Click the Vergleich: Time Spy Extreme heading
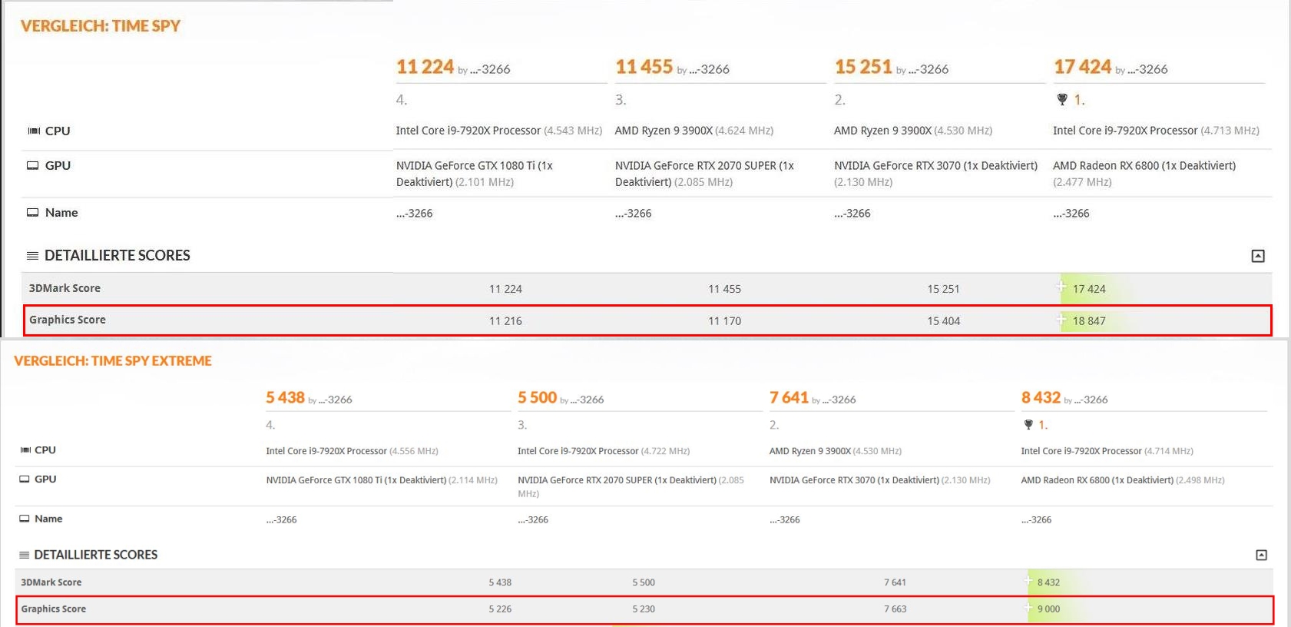The width and height of the screenshot is (1291, 627). [113, 361]
